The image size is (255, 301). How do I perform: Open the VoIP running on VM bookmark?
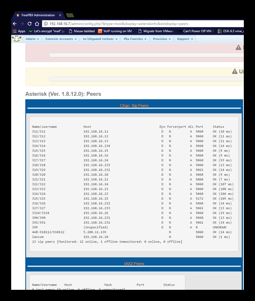[x=116, y=31]
